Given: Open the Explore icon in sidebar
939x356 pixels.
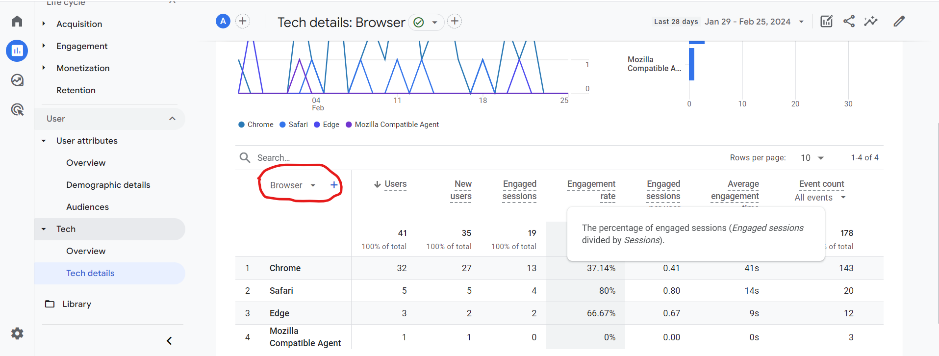Looking at the screenshot, I should click(17, 80).
